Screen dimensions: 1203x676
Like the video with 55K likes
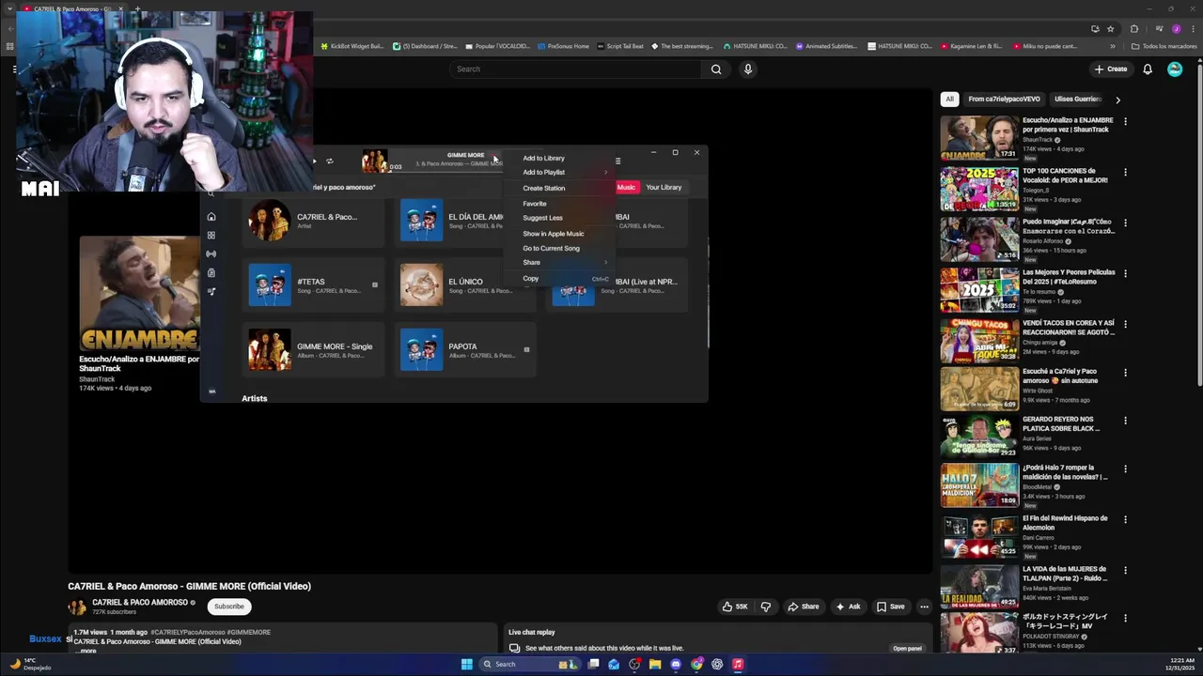click(x=735, y=607)
